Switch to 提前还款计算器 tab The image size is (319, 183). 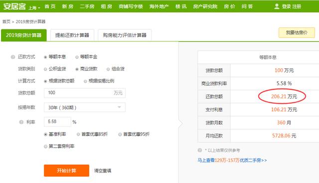(72, 35)
